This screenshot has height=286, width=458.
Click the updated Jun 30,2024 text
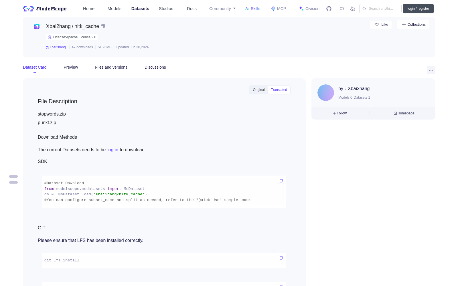pos(133,47)
